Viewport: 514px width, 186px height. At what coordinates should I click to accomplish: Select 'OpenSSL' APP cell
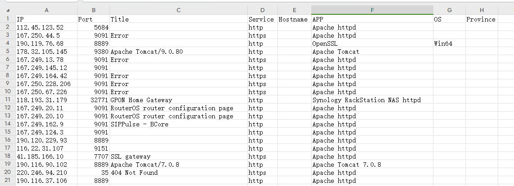click(372, 43)
